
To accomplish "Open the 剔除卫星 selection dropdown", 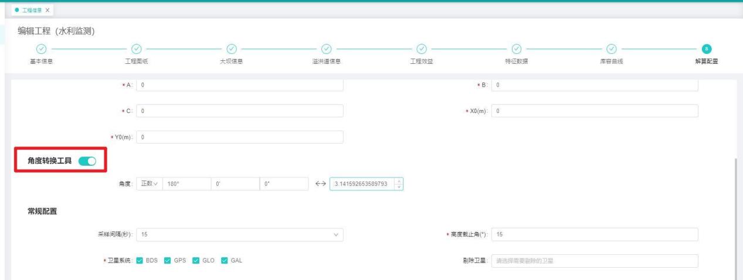I will (x=595, y=261).
